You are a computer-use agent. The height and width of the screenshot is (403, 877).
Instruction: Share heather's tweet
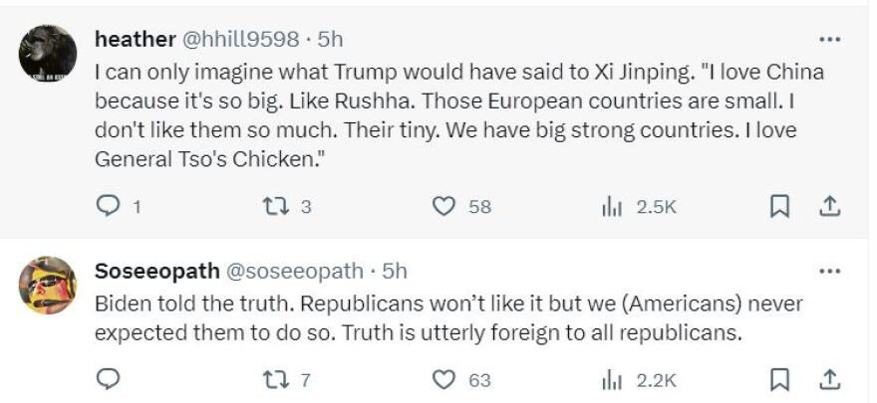(x=829, y=206)
